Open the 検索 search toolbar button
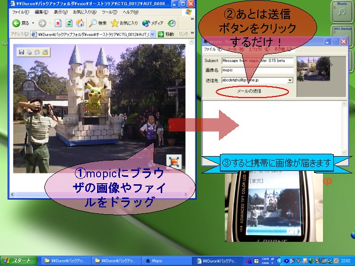355x266 pixels. point(98,23)
